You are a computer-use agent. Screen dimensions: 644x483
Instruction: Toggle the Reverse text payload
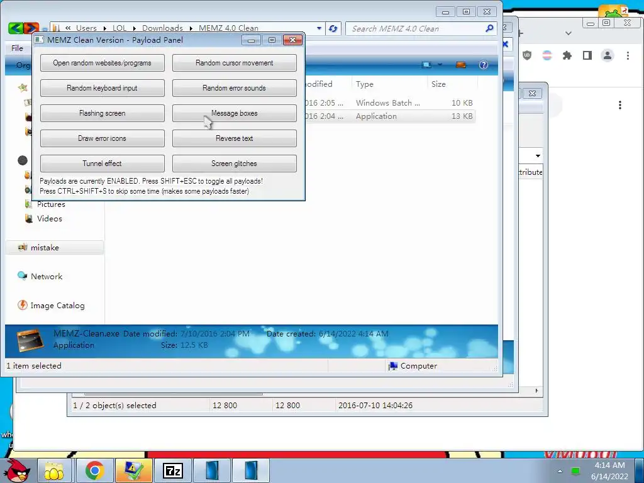[234, 138]
